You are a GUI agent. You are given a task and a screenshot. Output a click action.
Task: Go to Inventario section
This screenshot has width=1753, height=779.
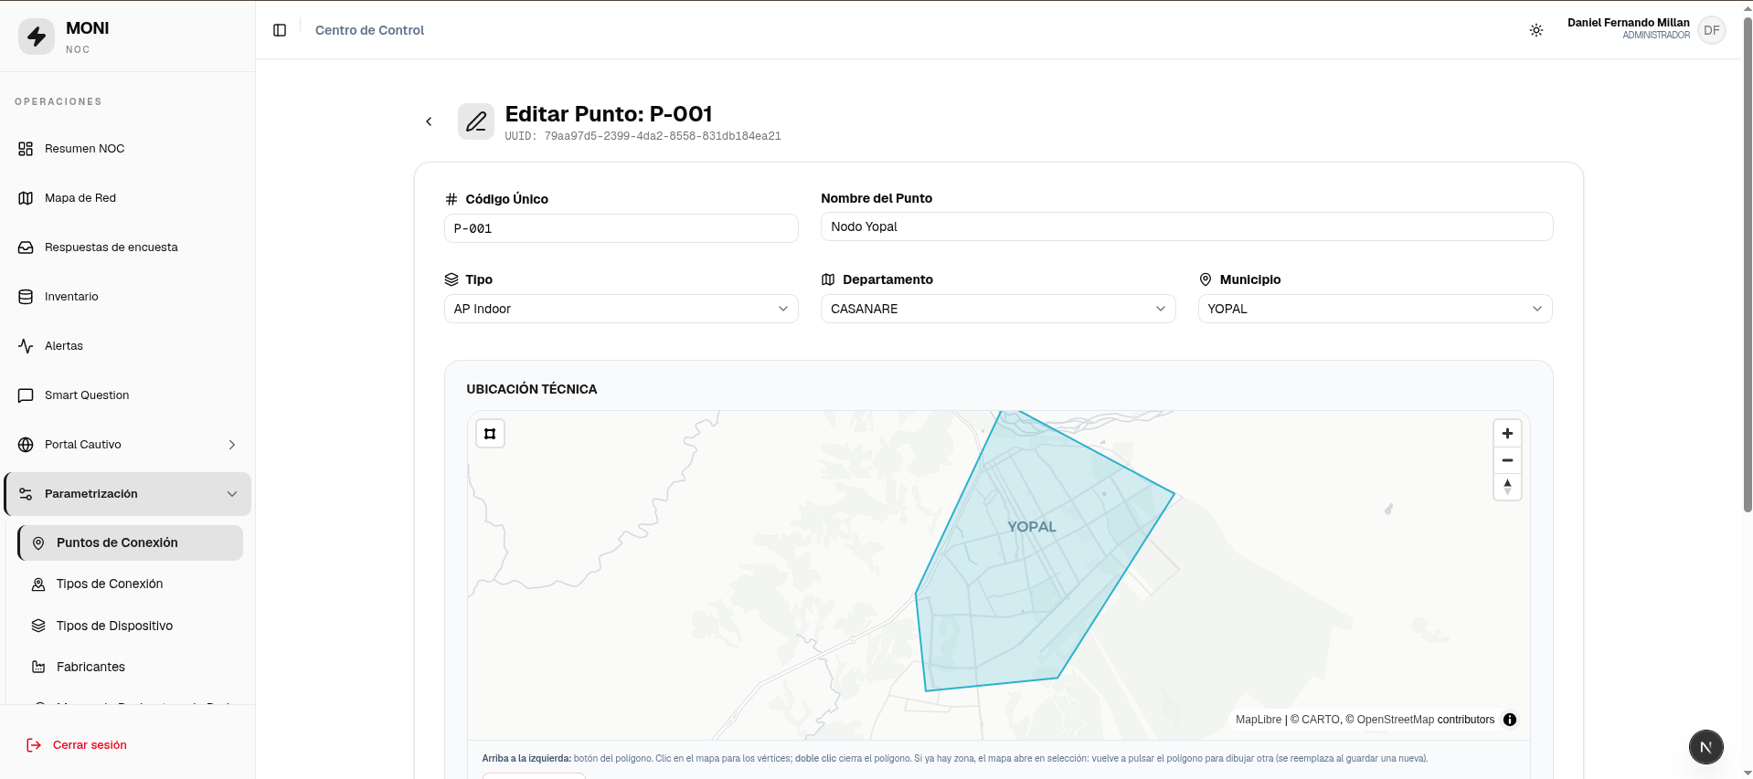click(127, 297)
